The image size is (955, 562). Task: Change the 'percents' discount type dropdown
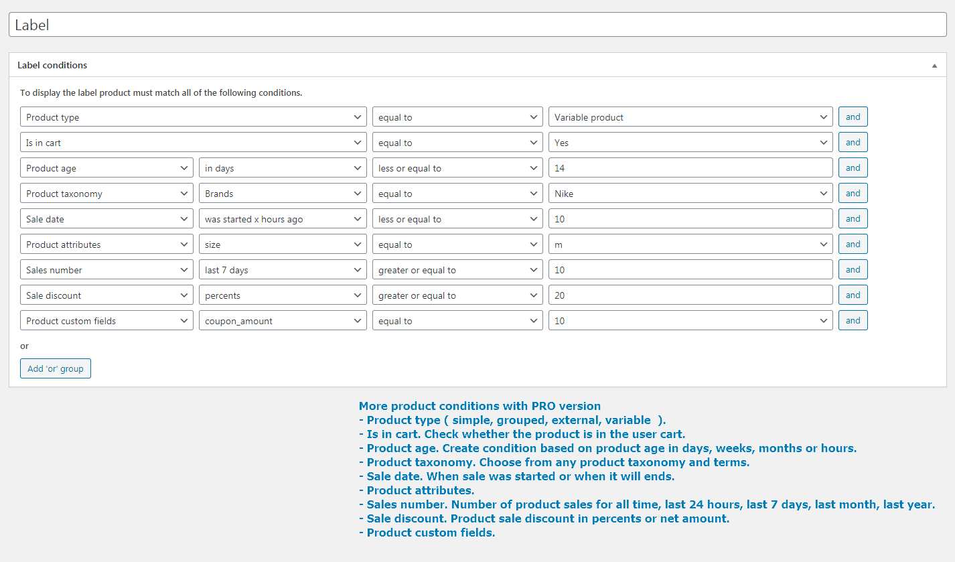(x=283, y=295)
